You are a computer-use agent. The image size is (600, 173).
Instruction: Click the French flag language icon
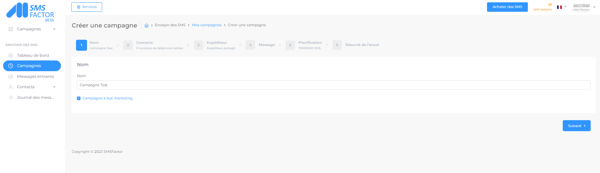click(559, 7)
